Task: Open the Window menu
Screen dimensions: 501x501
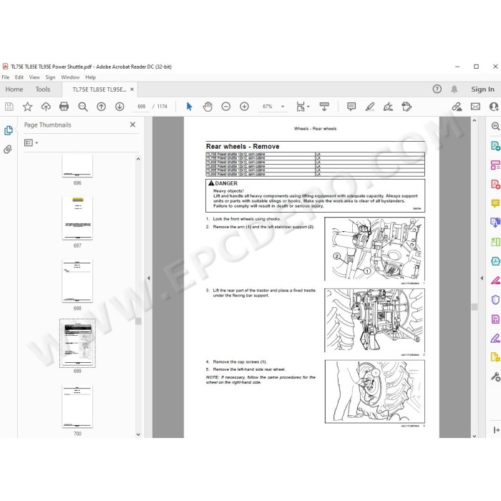Action: tap(70, 77)
